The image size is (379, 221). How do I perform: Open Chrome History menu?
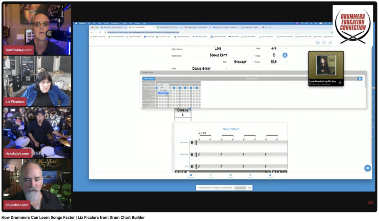click(x=106, y=23)
